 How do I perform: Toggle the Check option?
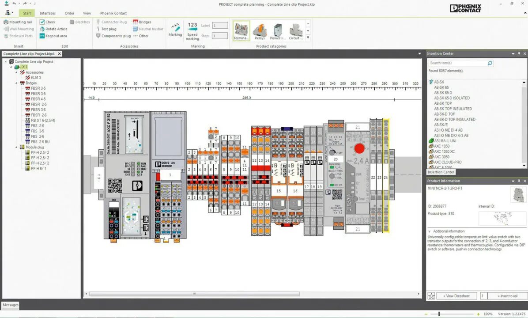(48, 22)
